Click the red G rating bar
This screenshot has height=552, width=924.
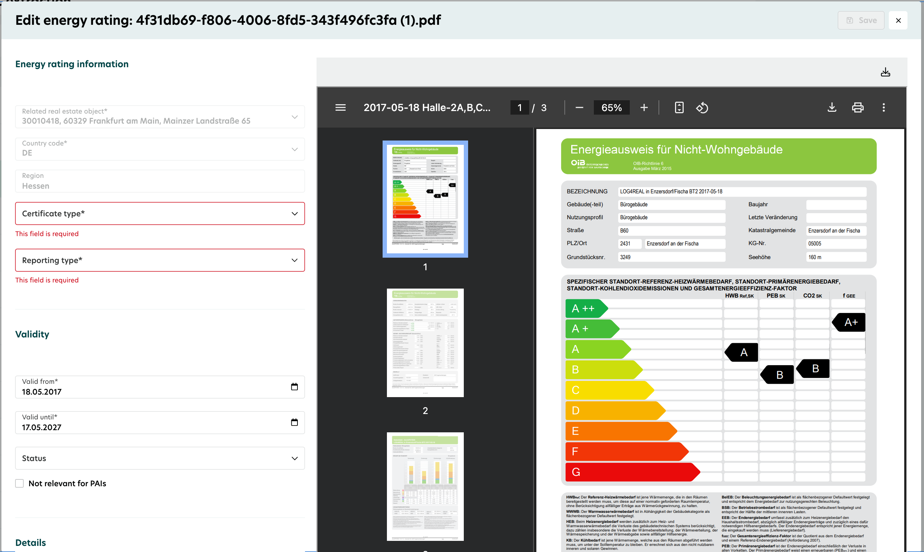[x=633, y=472]
